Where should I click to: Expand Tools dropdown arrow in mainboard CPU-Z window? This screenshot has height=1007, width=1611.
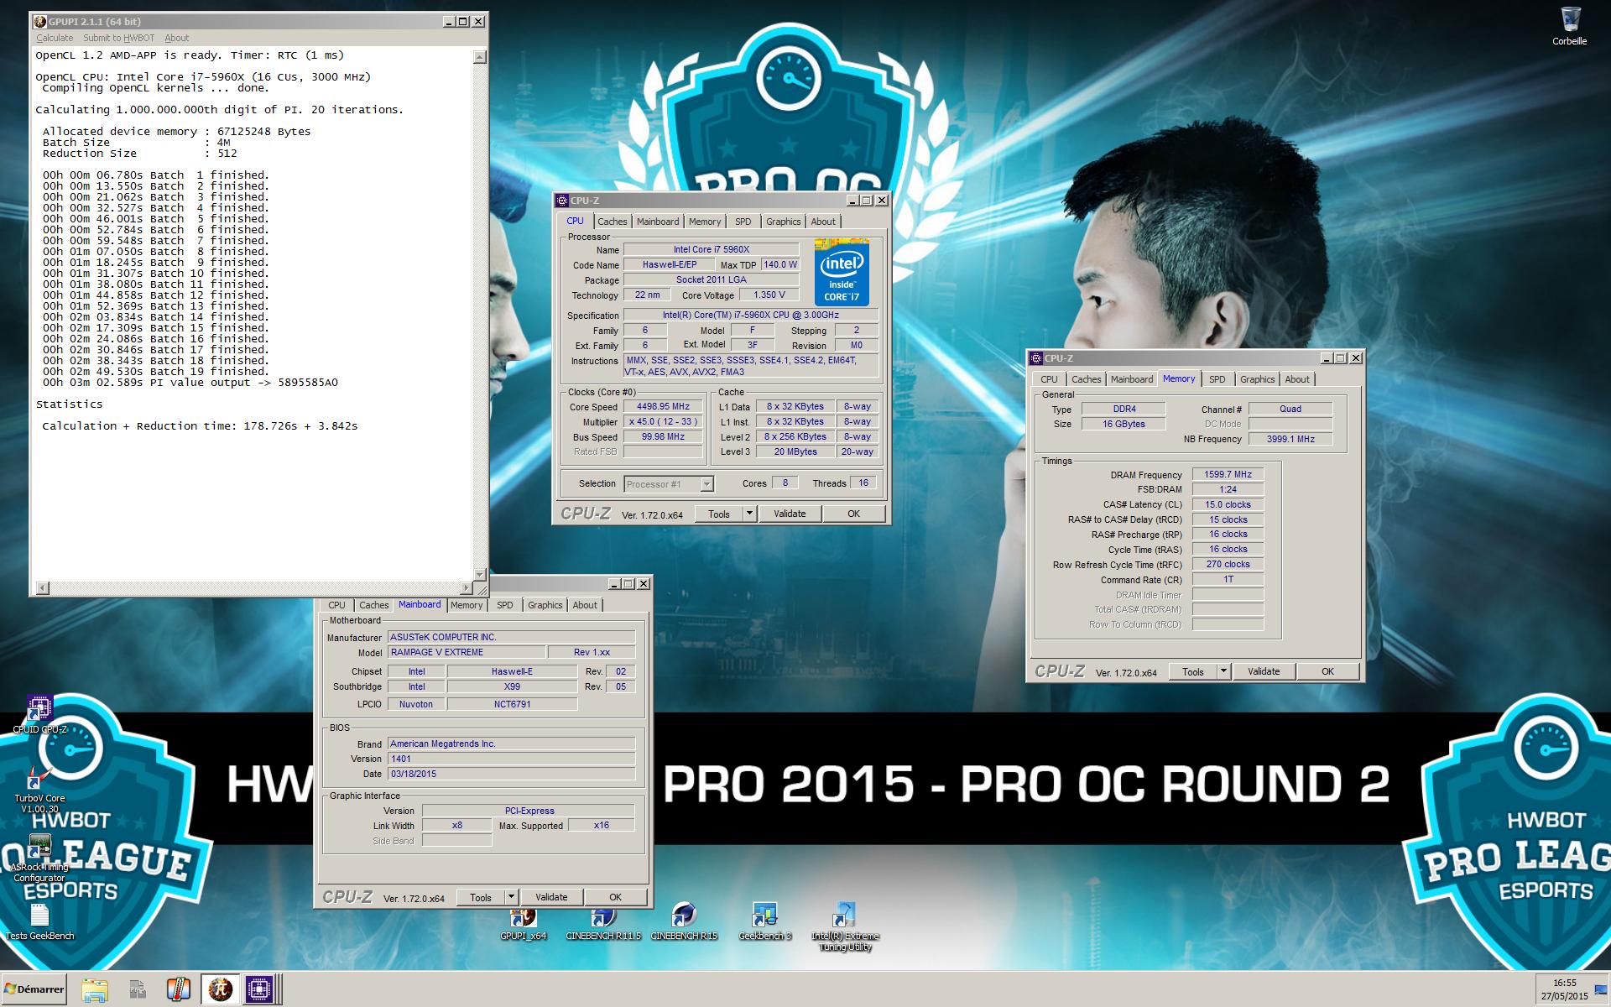[511, 897]
